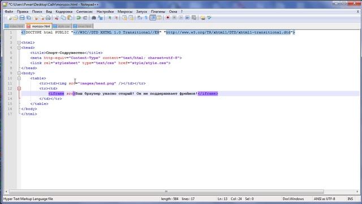Click the Paste clipboard icon

70,18
